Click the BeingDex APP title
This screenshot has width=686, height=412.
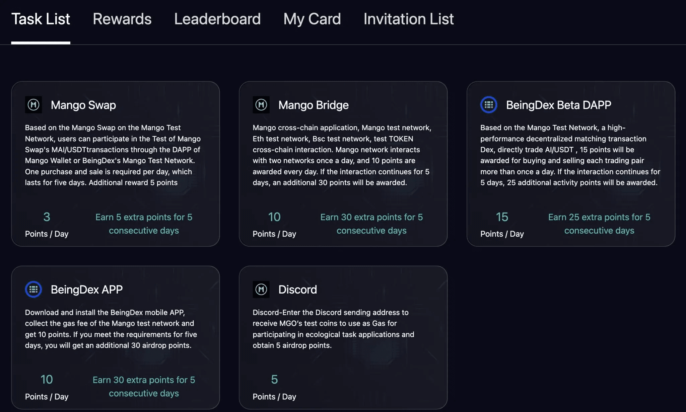click(87, 290)
